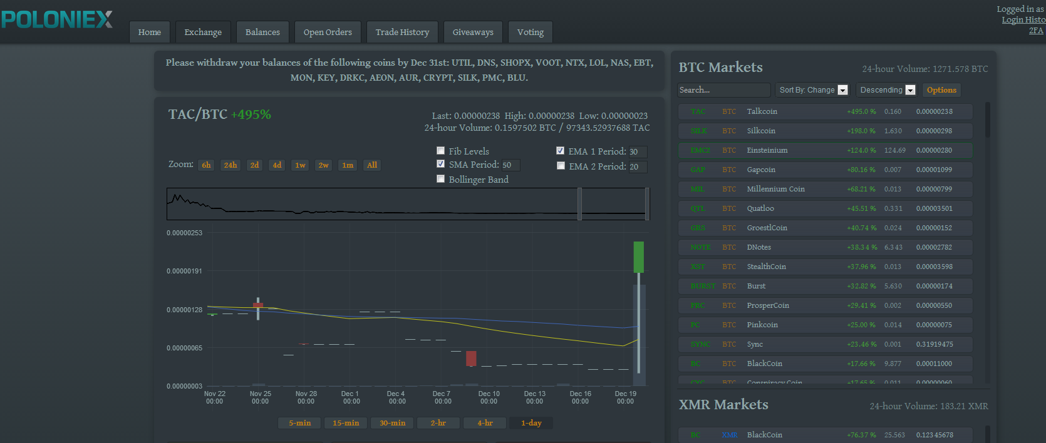Viewport: 1046px width, 443px height.
Task: Select the Millennium Coin market row
Action: point(826,189)
